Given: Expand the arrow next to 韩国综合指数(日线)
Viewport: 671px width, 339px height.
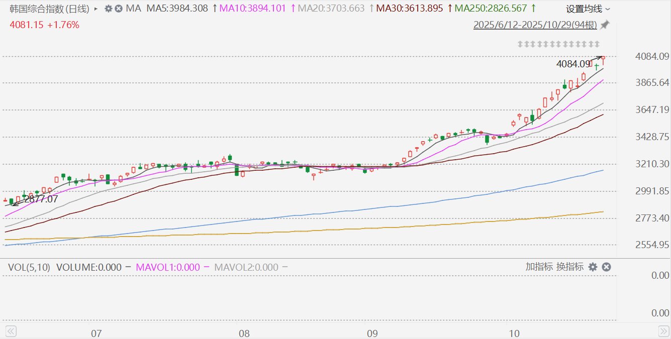Looking at the screenshot, I should coord(96,9).
